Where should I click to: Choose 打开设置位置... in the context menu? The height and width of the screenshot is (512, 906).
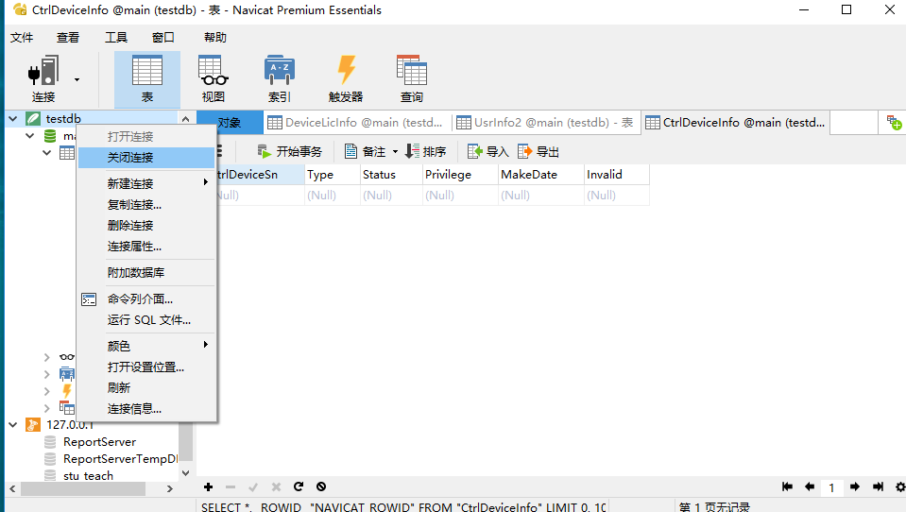[x=146, y=367]
